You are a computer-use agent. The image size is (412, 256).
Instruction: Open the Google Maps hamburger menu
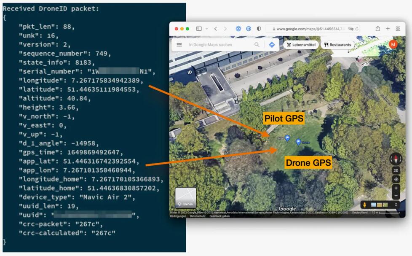[x=179, y=45]
